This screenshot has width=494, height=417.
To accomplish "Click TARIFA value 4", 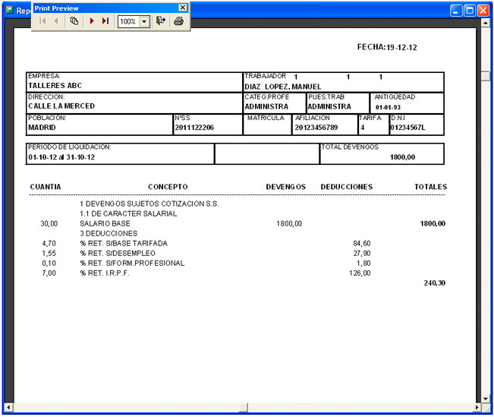I will coord(363,128).
